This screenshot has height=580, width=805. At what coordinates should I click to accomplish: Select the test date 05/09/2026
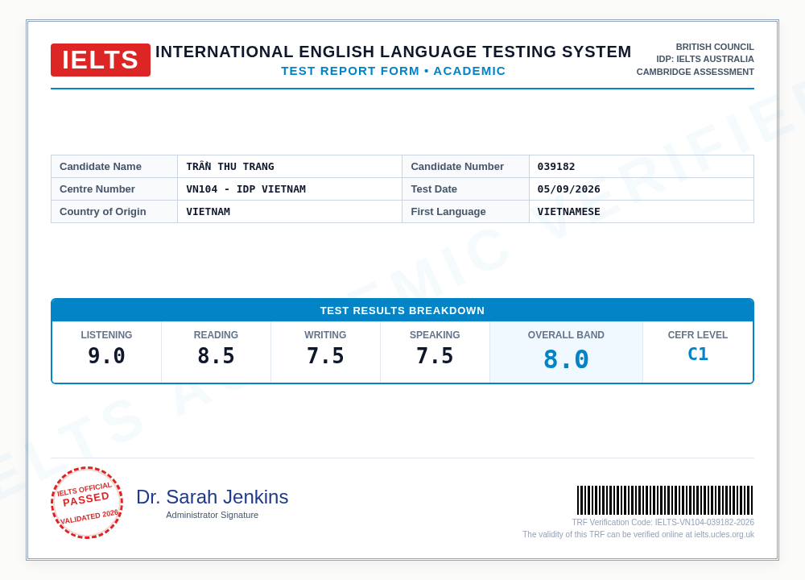(x=569, y=189)
